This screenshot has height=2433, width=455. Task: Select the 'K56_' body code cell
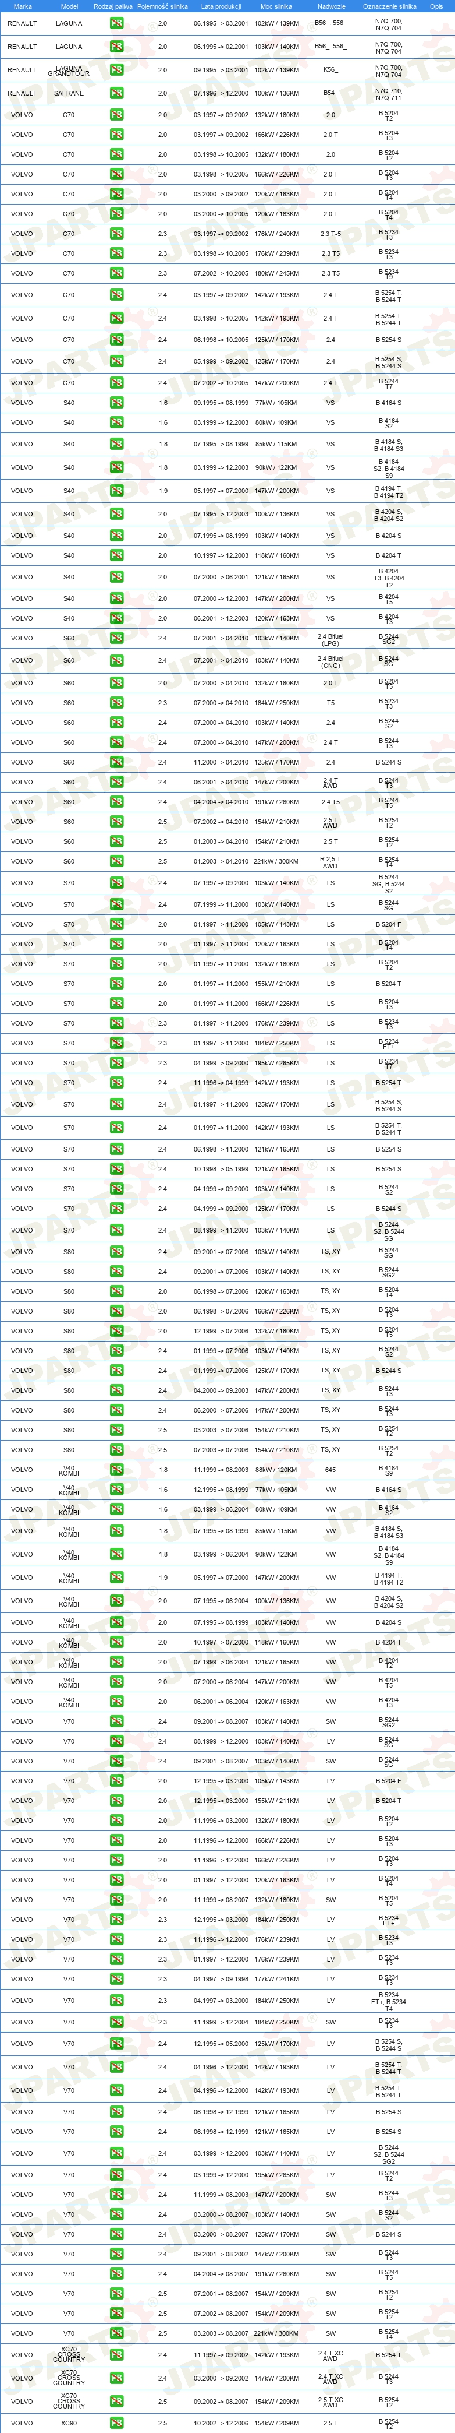coord(330,70)
